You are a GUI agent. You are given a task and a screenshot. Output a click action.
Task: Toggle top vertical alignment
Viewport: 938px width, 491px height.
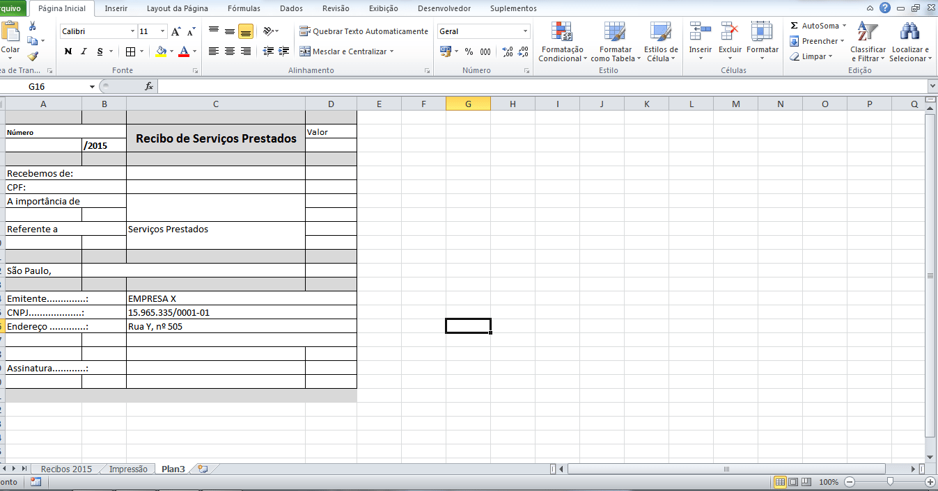coord(214,31)
